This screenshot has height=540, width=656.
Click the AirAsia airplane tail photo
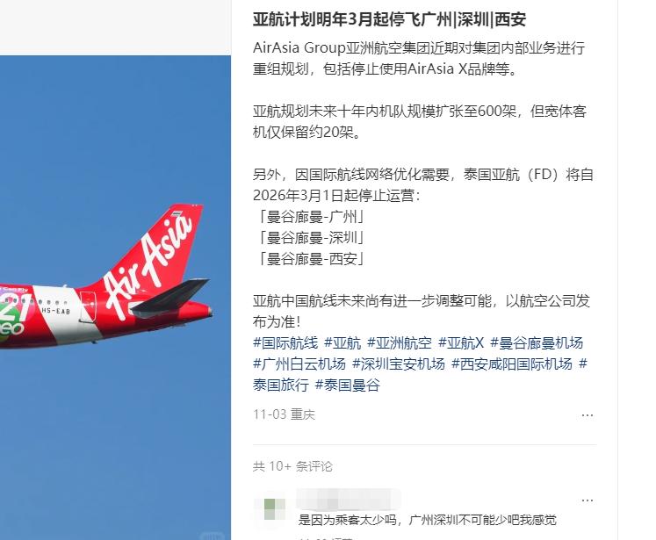(115, 298)
